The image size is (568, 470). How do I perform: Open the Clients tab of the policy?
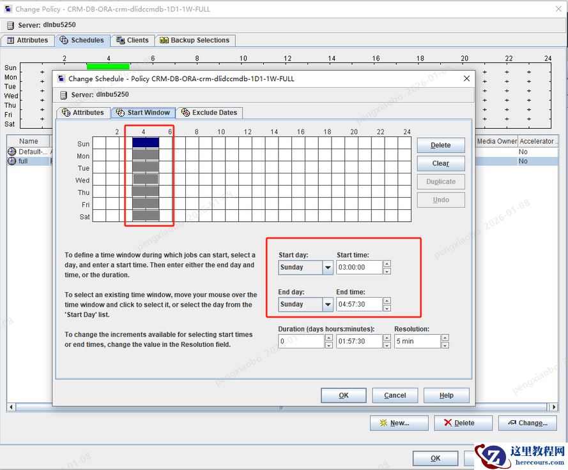[132, 40]
